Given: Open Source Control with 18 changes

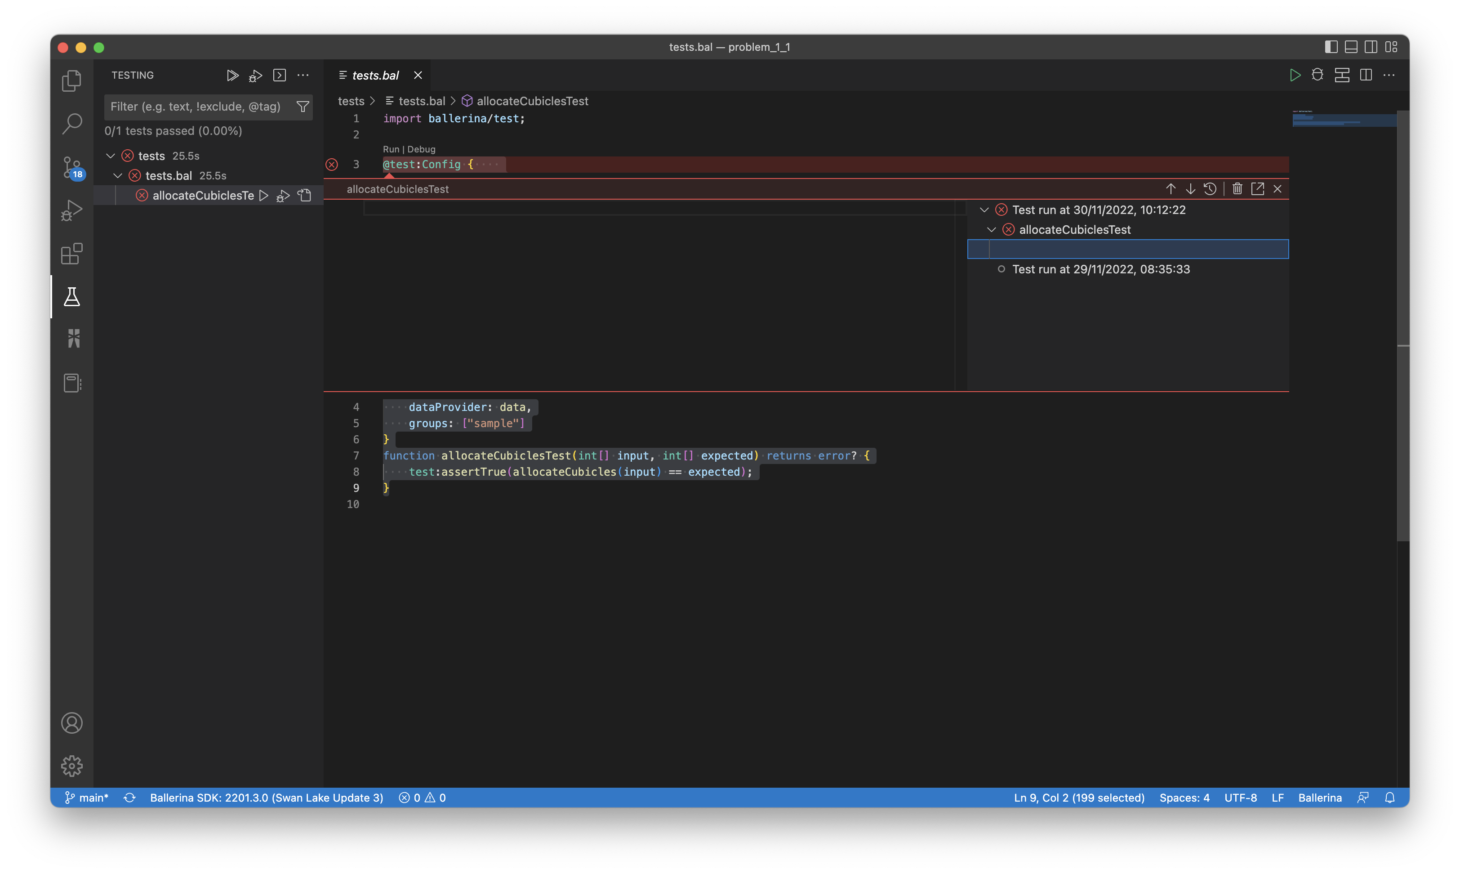Looking at the screenshot, I should coord(72,168).
